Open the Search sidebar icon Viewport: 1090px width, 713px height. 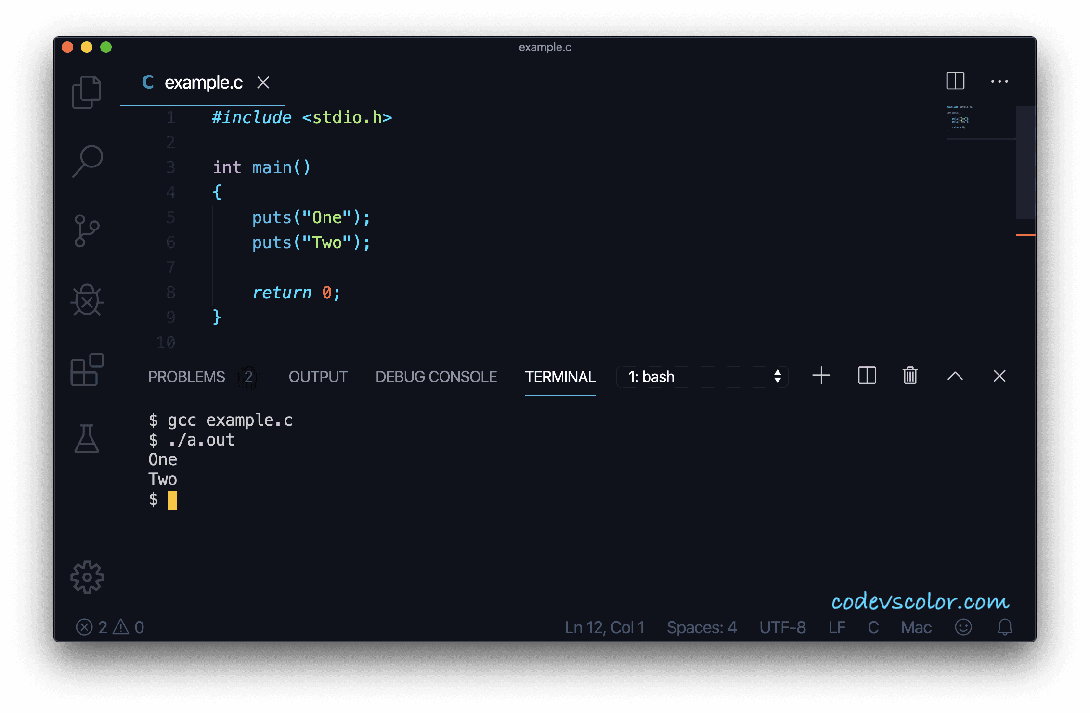point(88,161)
